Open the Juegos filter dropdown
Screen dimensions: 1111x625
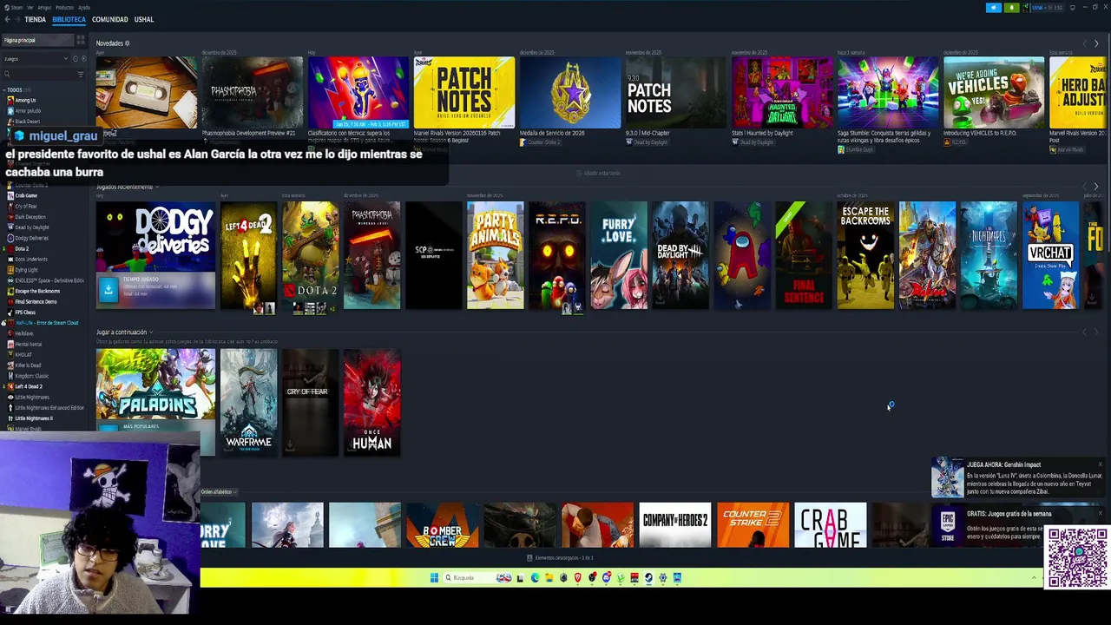(x=36, y=59)
